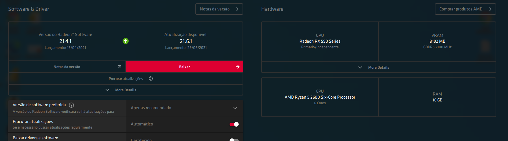The height and width of the screenshot is (141, 508).
Task: Click the installed version number 21.4.1
Action: tap(65, 41)
